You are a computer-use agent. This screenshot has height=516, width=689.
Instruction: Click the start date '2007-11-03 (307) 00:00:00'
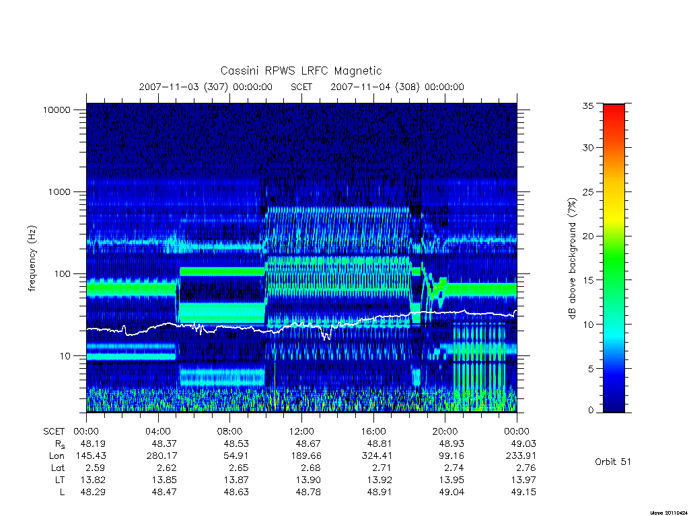206,87
